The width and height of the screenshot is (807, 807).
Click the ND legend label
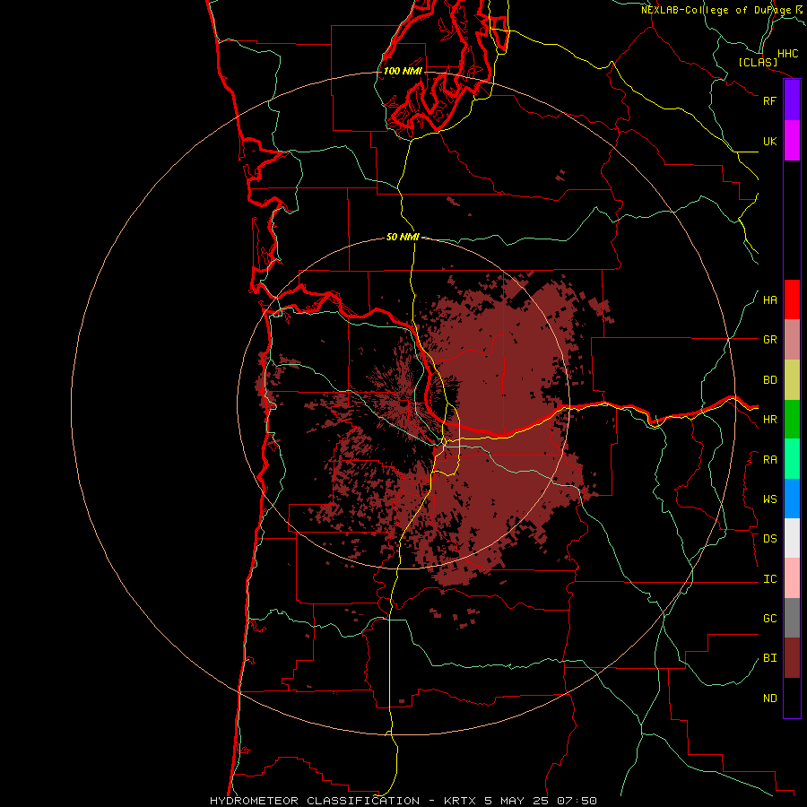pos(769,699)
